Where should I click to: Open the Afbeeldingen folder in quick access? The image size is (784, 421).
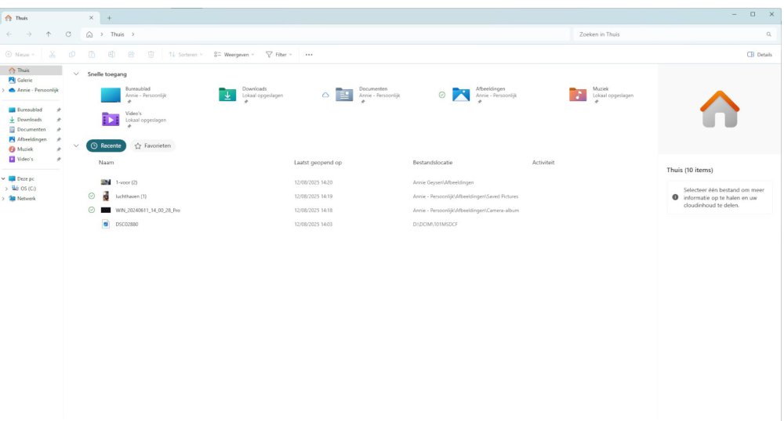pyautogui.click(x=461, y=95)
